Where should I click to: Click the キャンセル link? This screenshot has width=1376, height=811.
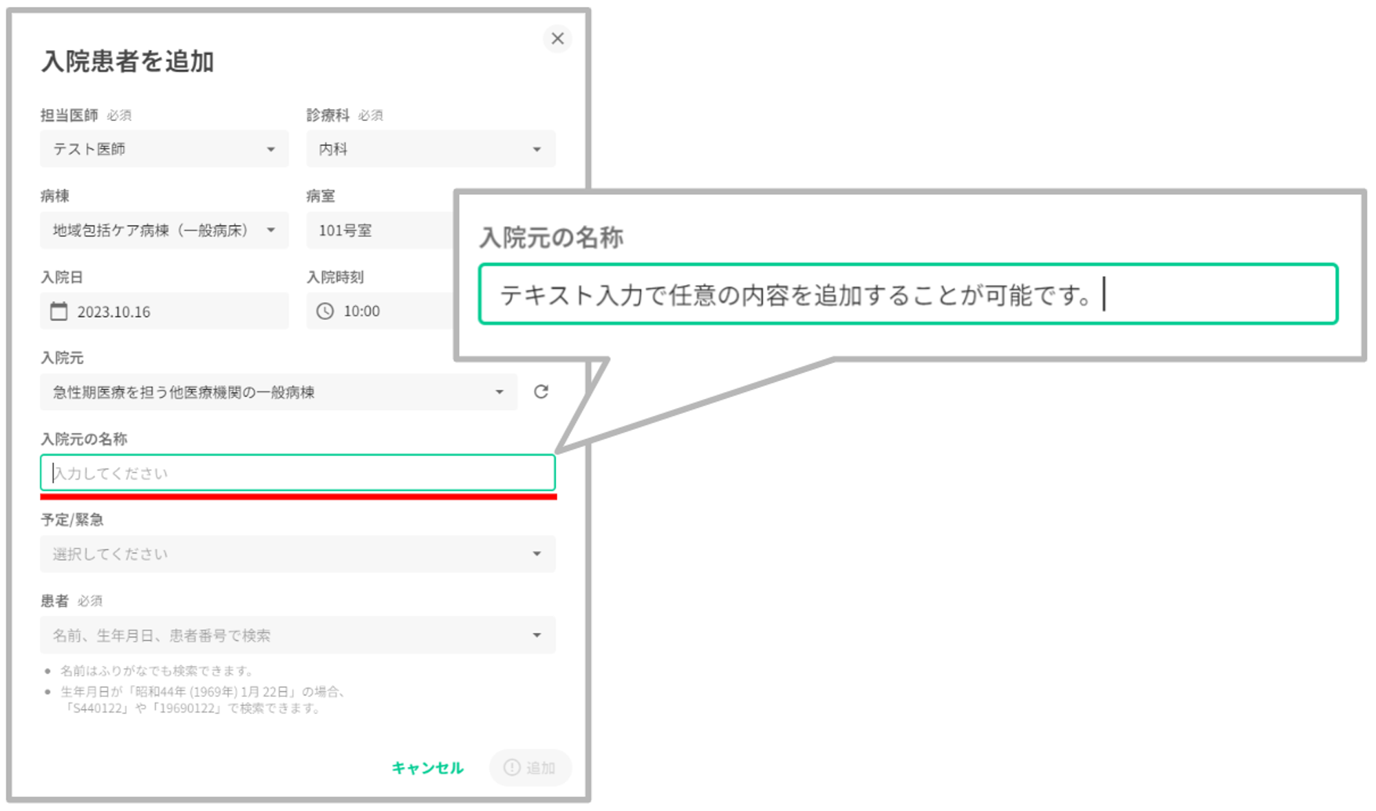coord(427,768)
